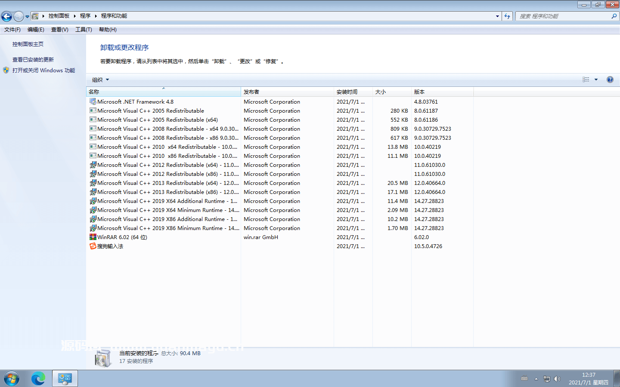Open help via the question mark icon
Image resolution: width=620 pixels, height=387 pixels.
click(610, 79)
